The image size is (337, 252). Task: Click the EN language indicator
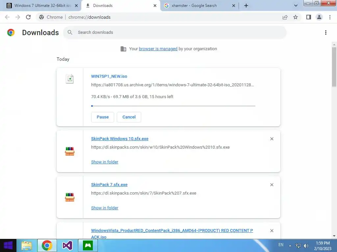pyautogui.click(x=281, y=245)
